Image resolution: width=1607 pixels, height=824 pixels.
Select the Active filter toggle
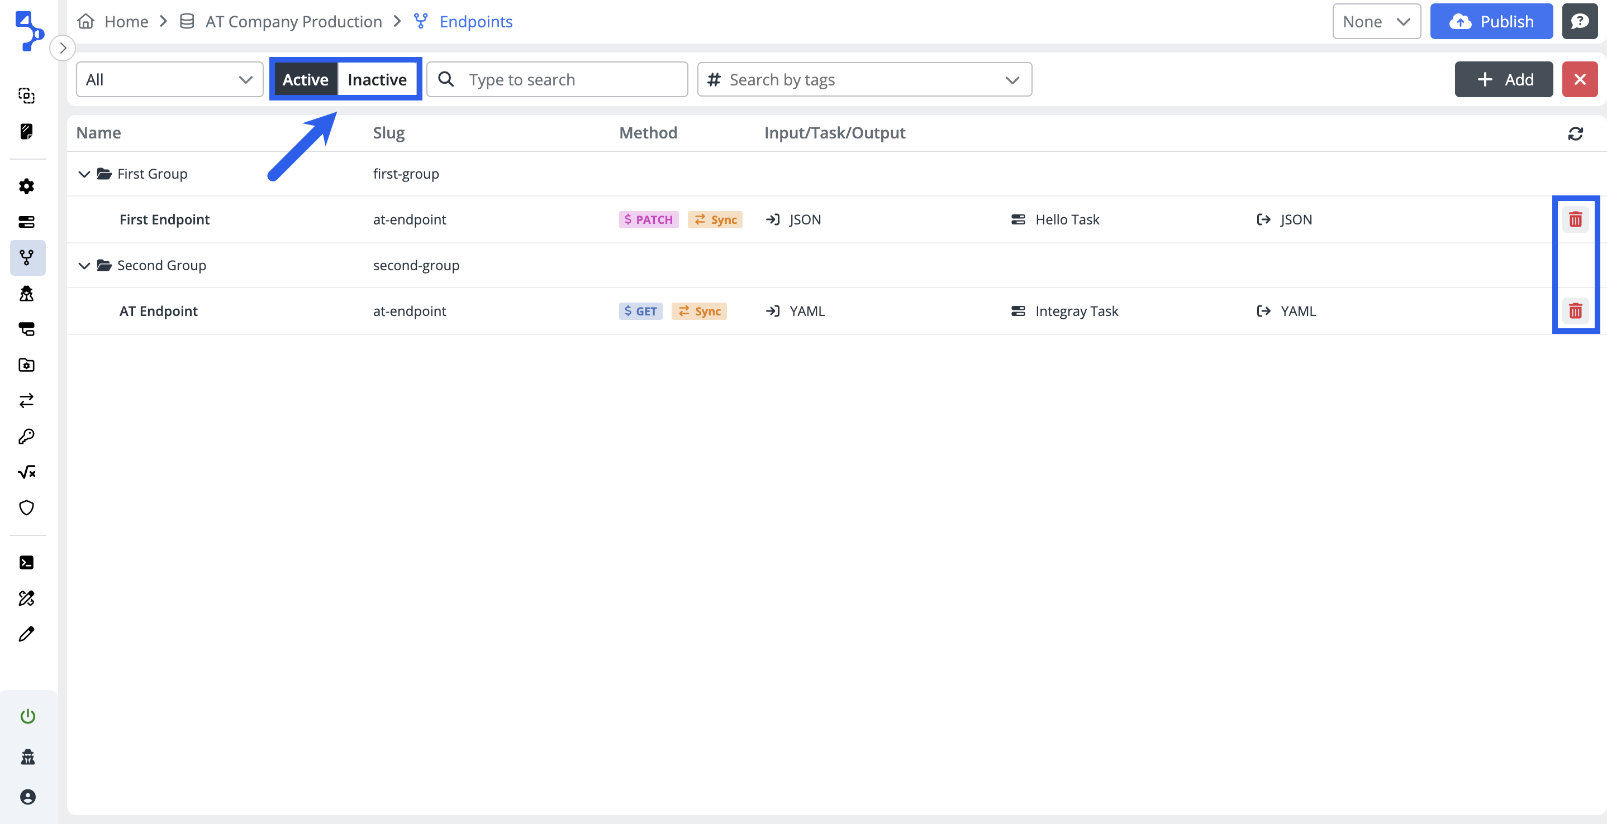click(x=305, y=79)
